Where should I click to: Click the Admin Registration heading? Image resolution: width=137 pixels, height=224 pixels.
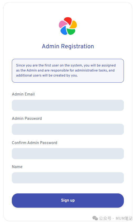pyautogui.click(x=68, y=46)
